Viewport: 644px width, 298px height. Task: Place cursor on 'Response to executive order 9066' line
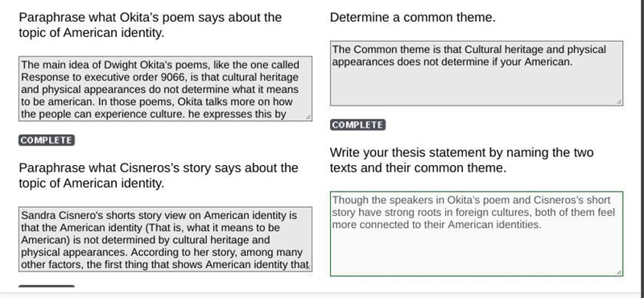159,77
